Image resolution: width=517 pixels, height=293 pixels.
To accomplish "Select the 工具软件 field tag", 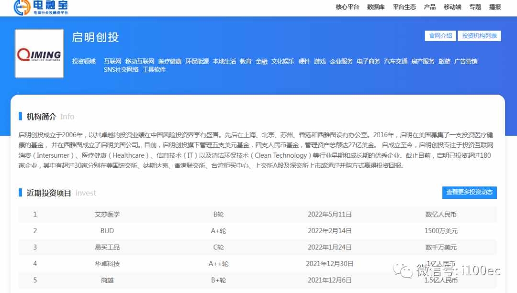I will tap(154, 69).
